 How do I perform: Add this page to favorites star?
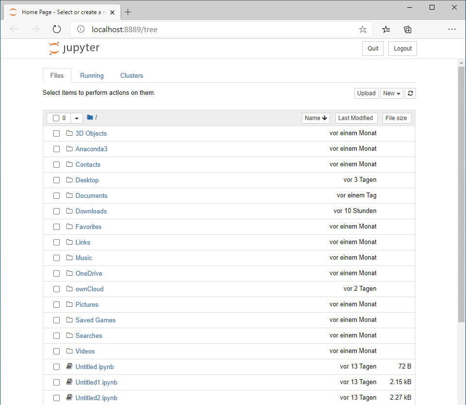point(363,30)
